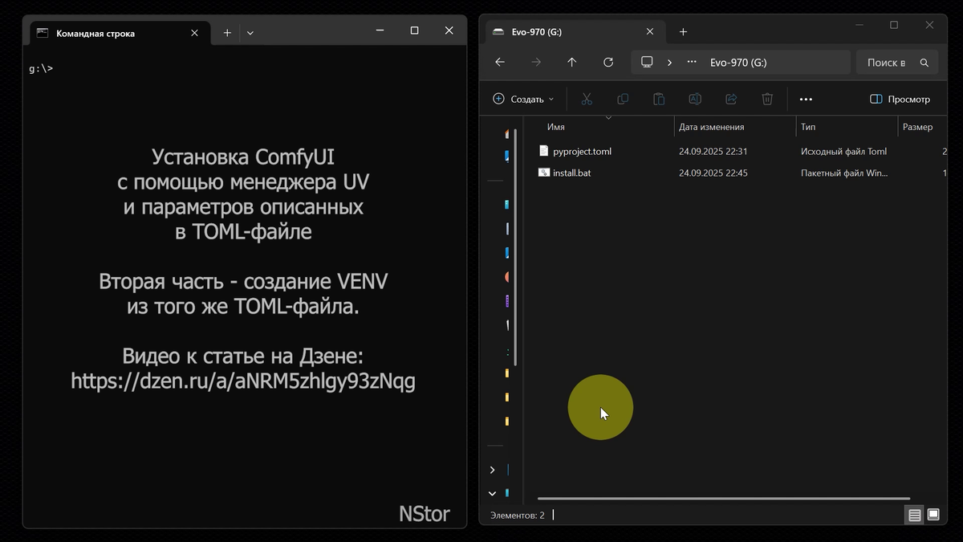Click the Evo-970 (G:) breadcrumb
Screen dimensions: 963x542
coord(738,63)
